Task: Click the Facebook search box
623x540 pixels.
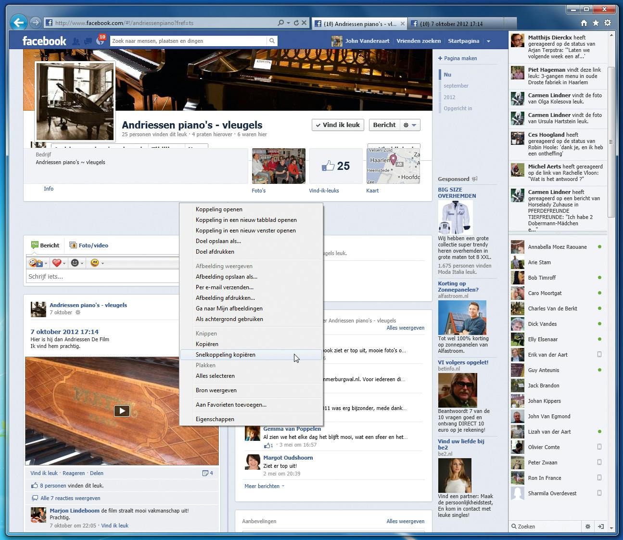Action: [189, 41]
